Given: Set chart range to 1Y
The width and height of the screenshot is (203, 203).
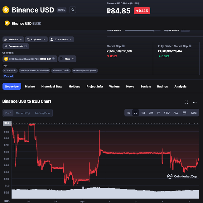Looking at the screenshot, I should coord(158,113).
